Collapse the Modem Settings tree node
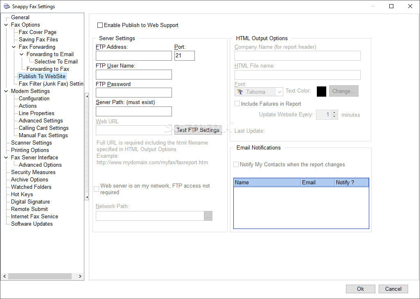The image size is (420, 299). coord(6,91)
